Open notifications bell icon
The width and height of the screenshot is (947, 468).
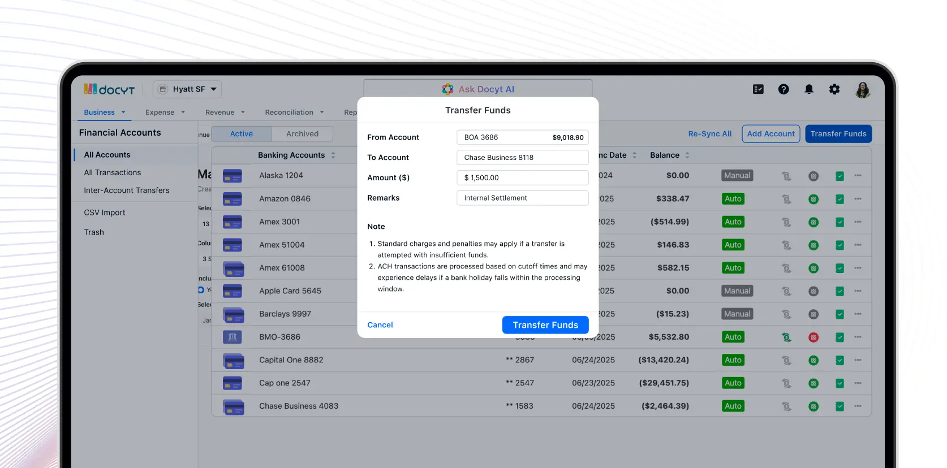(809, 89)
